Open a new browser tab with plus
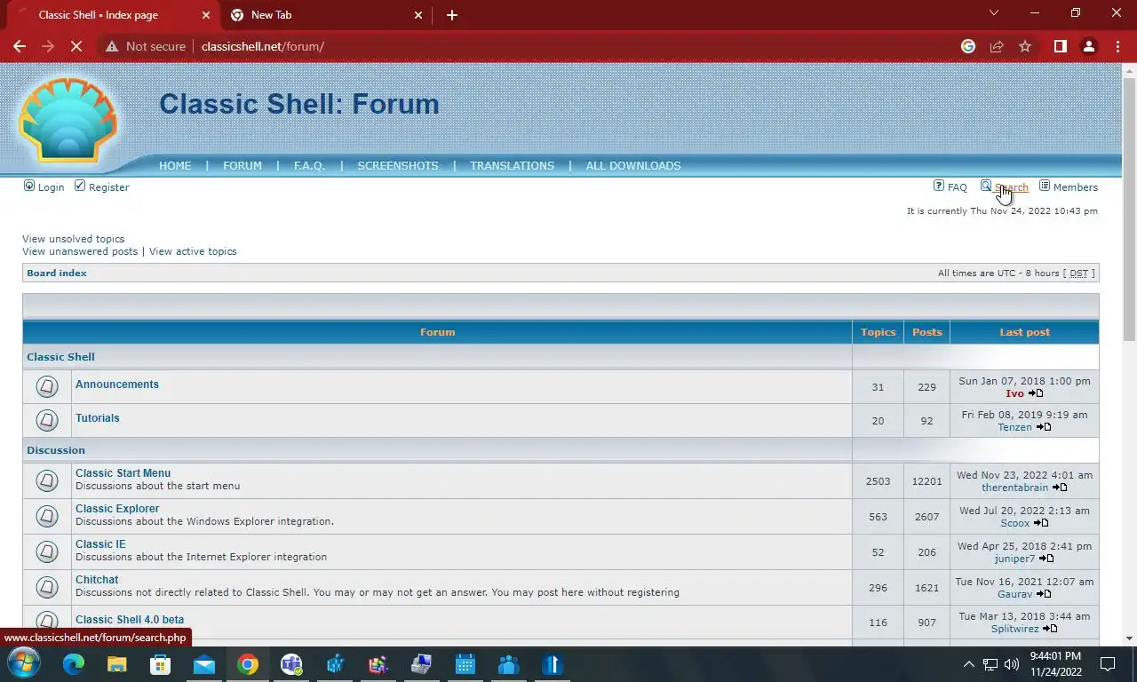 coord(451,15)
